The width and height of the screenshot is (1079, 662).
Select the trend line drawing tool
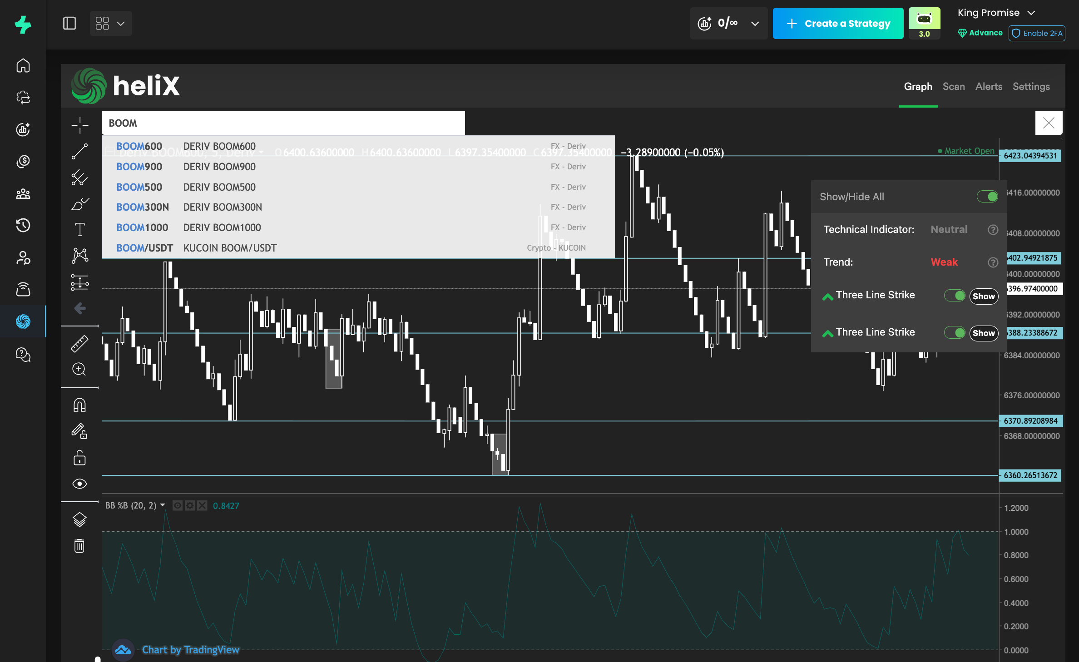point(79,152)
